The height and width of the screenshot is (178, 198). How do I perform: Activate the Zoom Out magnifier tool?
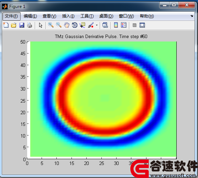click(59, 25)
